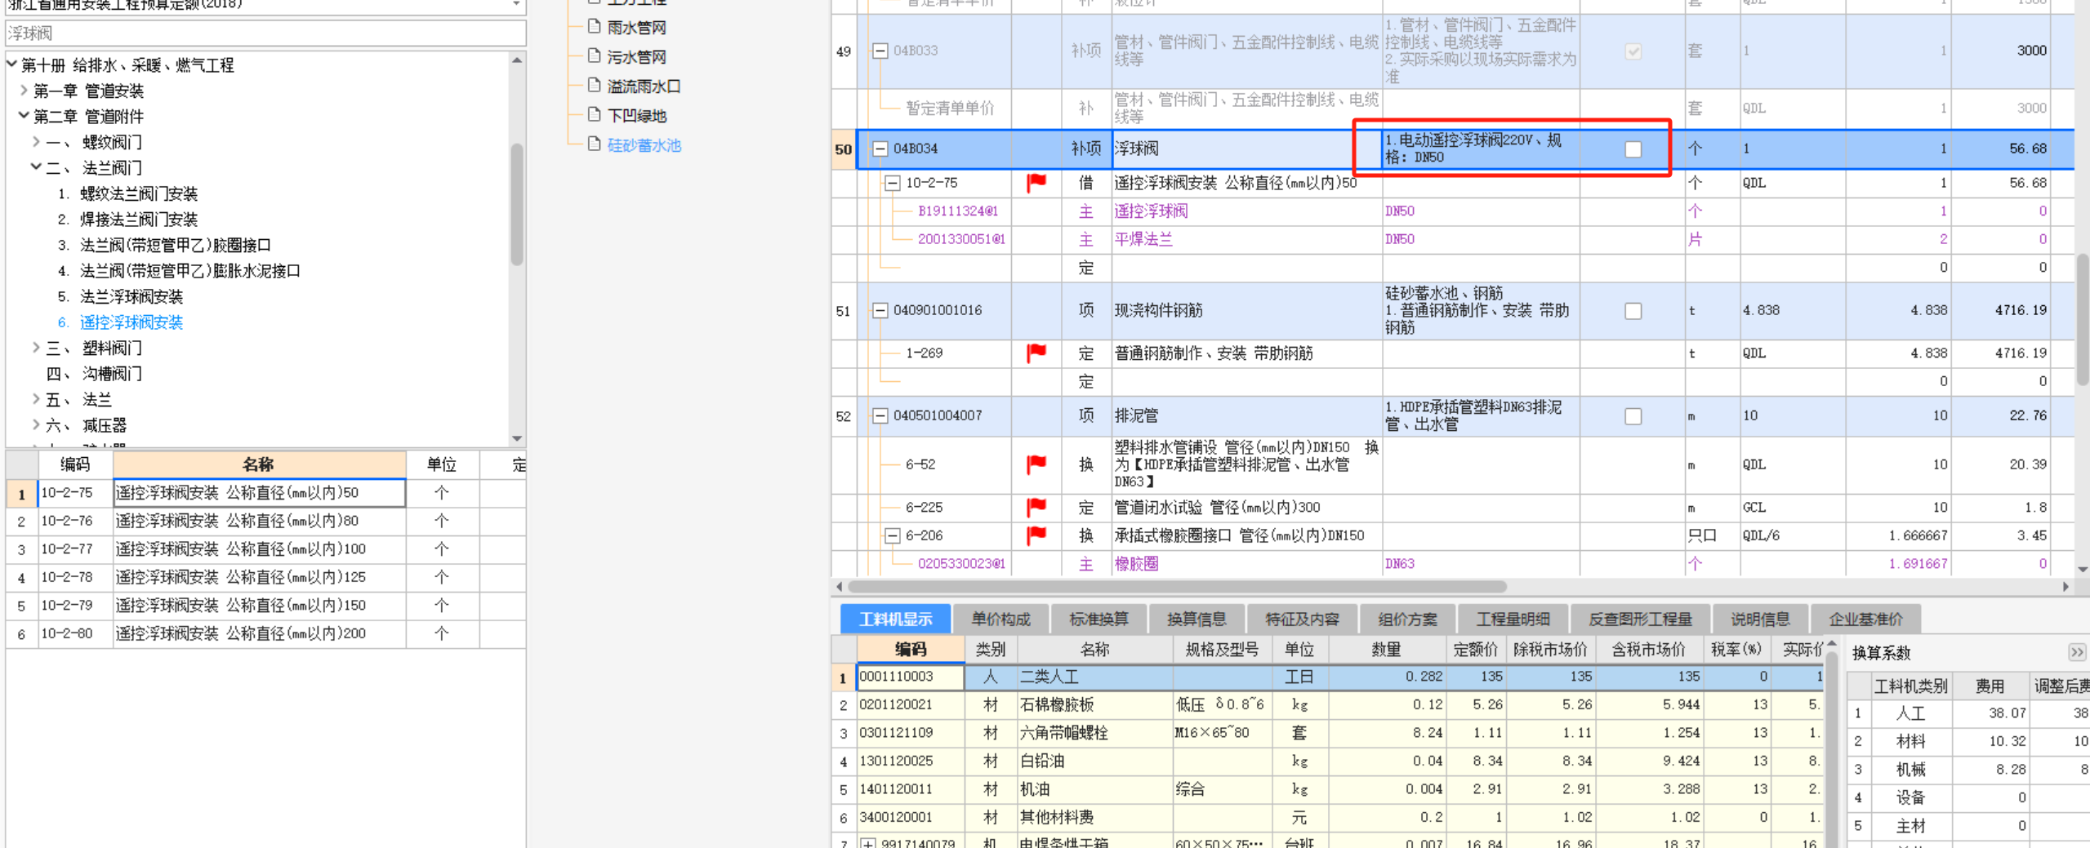Open the 污水管网 document node
The height and width of the screenshot is (848, 2090).
[x=635, y=56]
